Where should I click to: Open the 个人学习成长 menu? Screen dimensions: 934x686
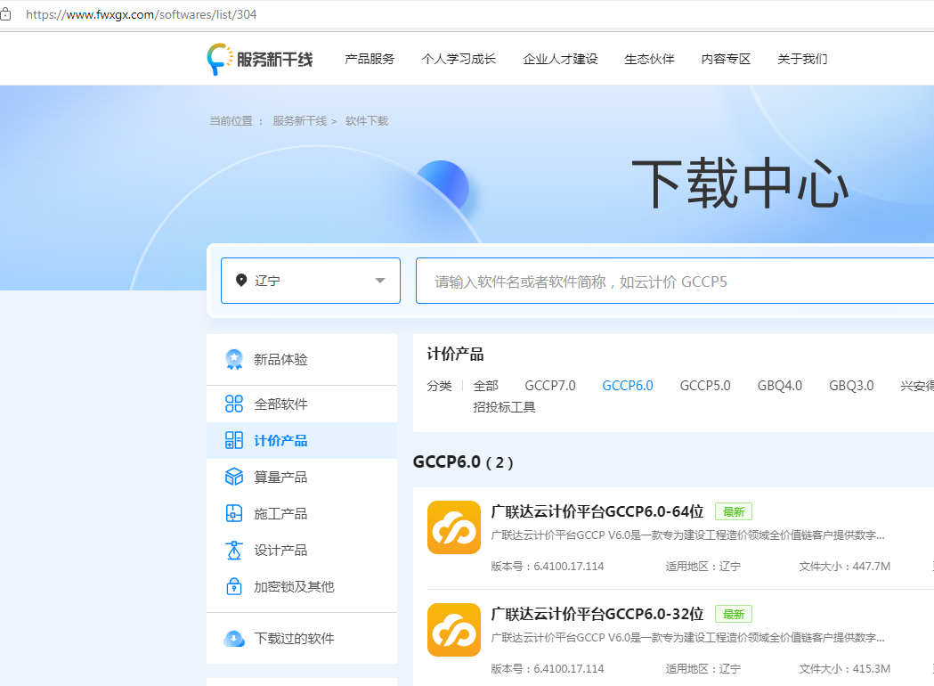coord(459,59)
